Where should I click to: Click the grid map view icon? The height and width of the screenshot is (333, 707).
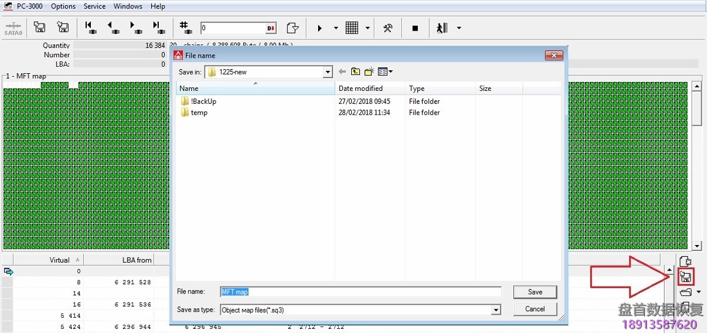[352, 28]
